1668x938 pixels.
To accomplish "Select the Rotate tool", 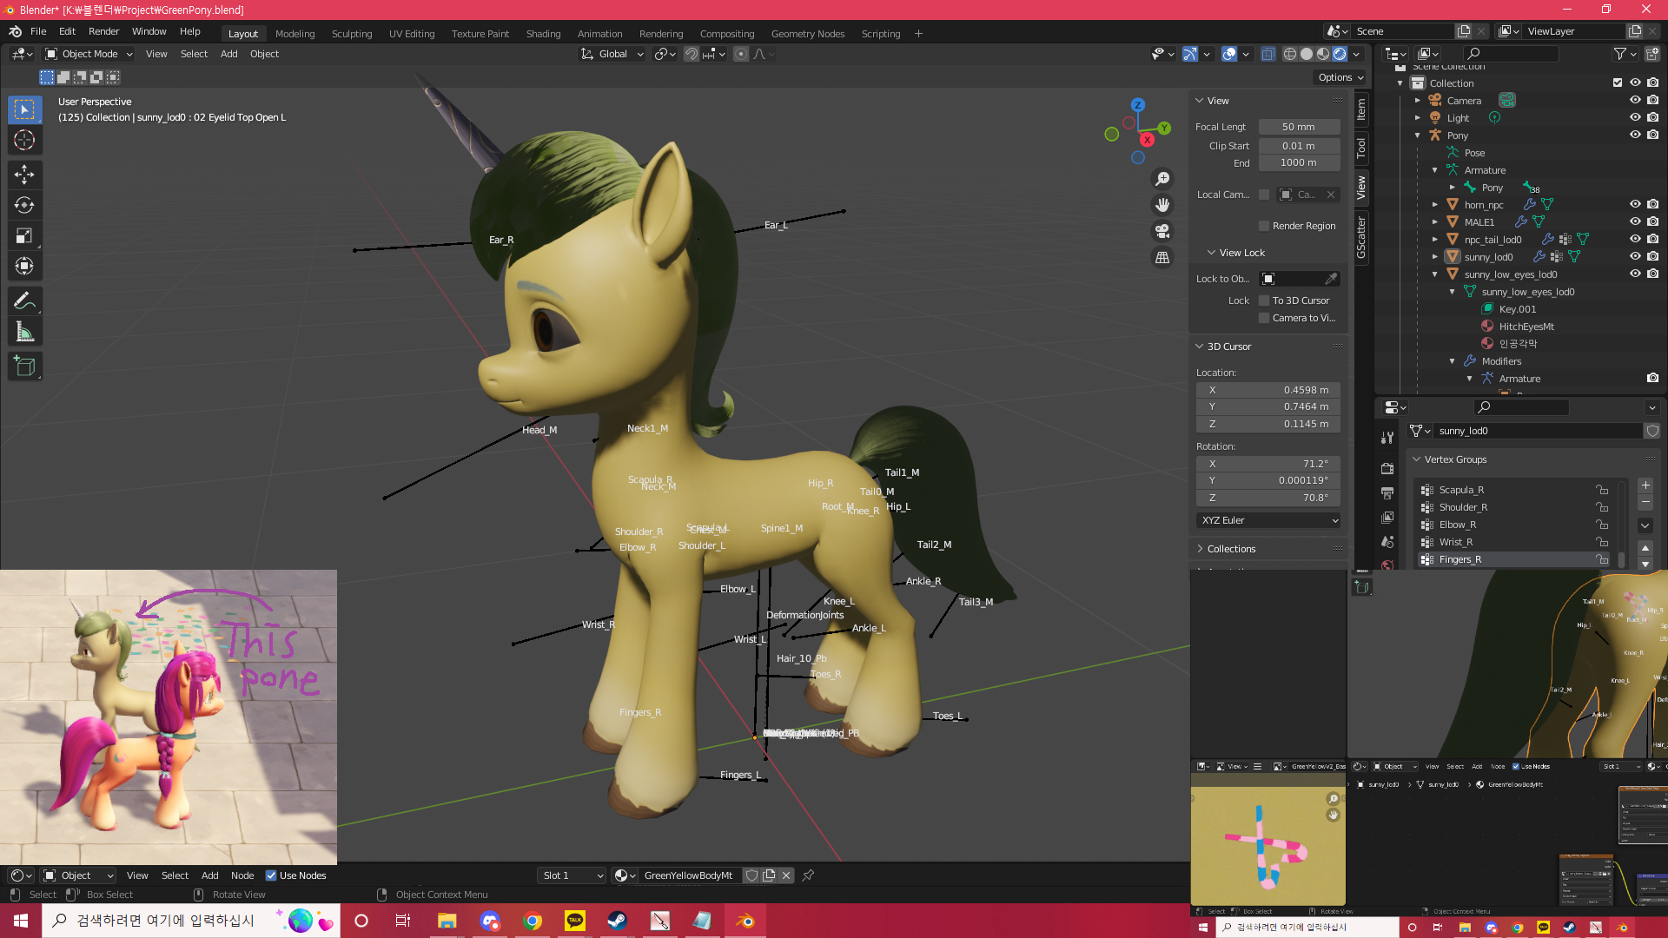I will click(x=24, y=205).
